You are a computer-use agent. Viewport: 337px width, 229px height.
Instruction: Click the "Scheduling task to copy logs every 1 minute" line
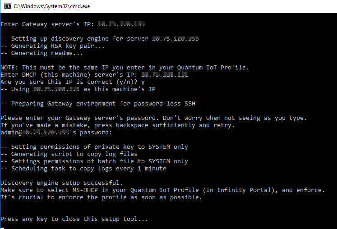[83, 169]
